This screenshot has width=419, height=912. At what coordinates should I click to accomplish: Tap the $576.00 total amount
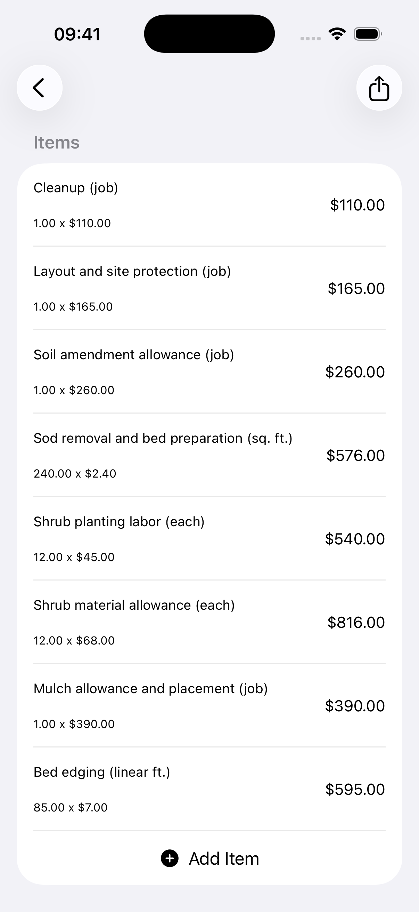coord(355,456)
